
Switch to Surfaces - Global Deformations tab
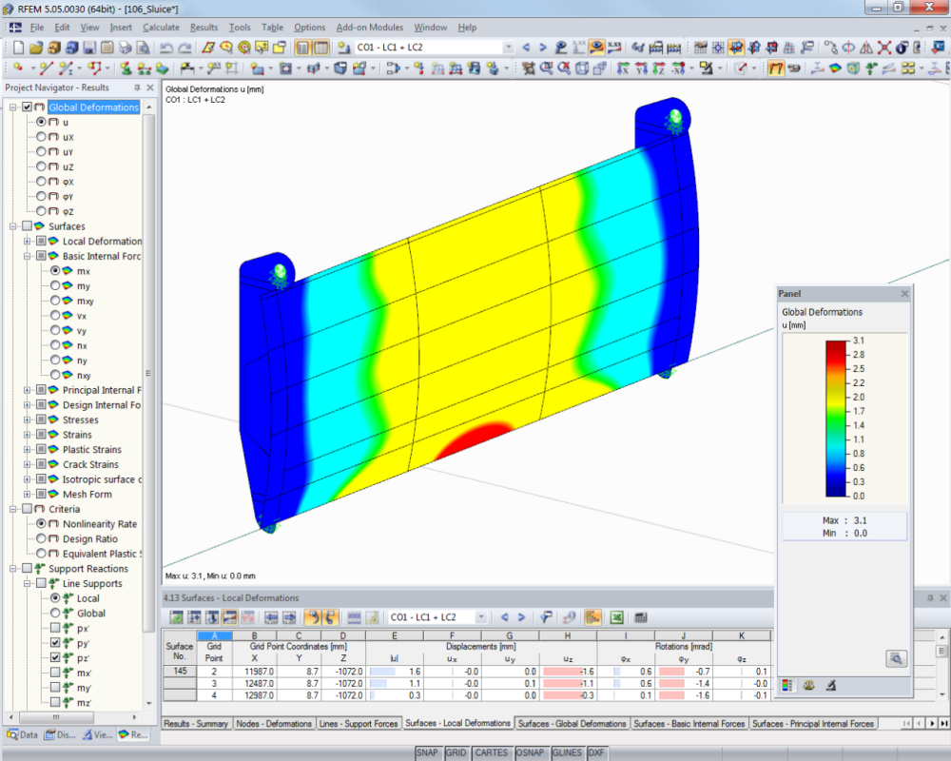click(572, 723)
